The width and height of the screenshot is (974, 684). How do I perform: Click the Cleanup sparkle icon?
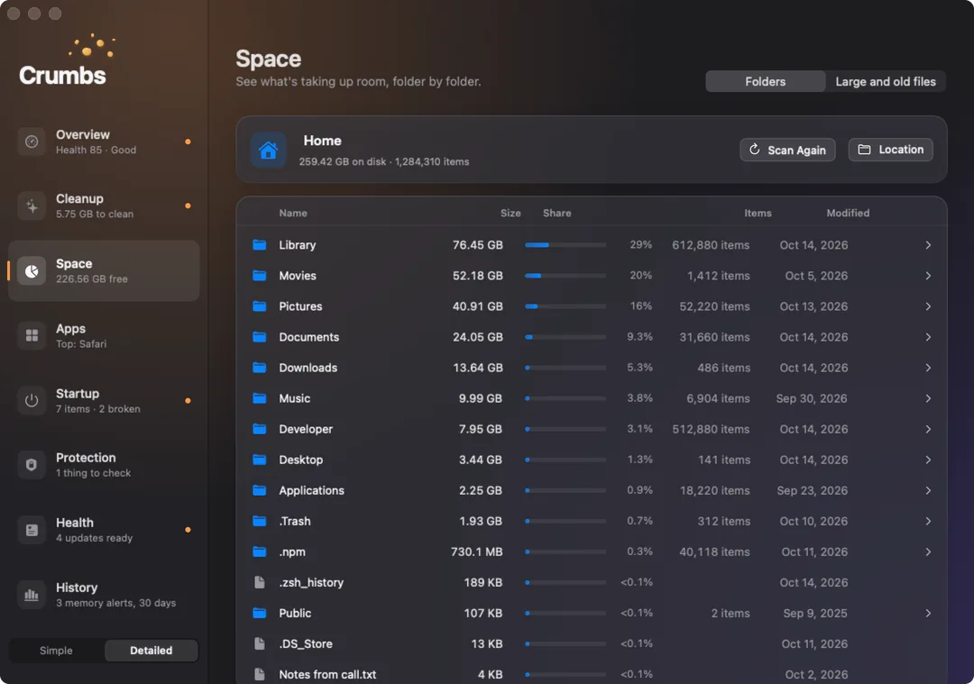click(x=32, y=206)
